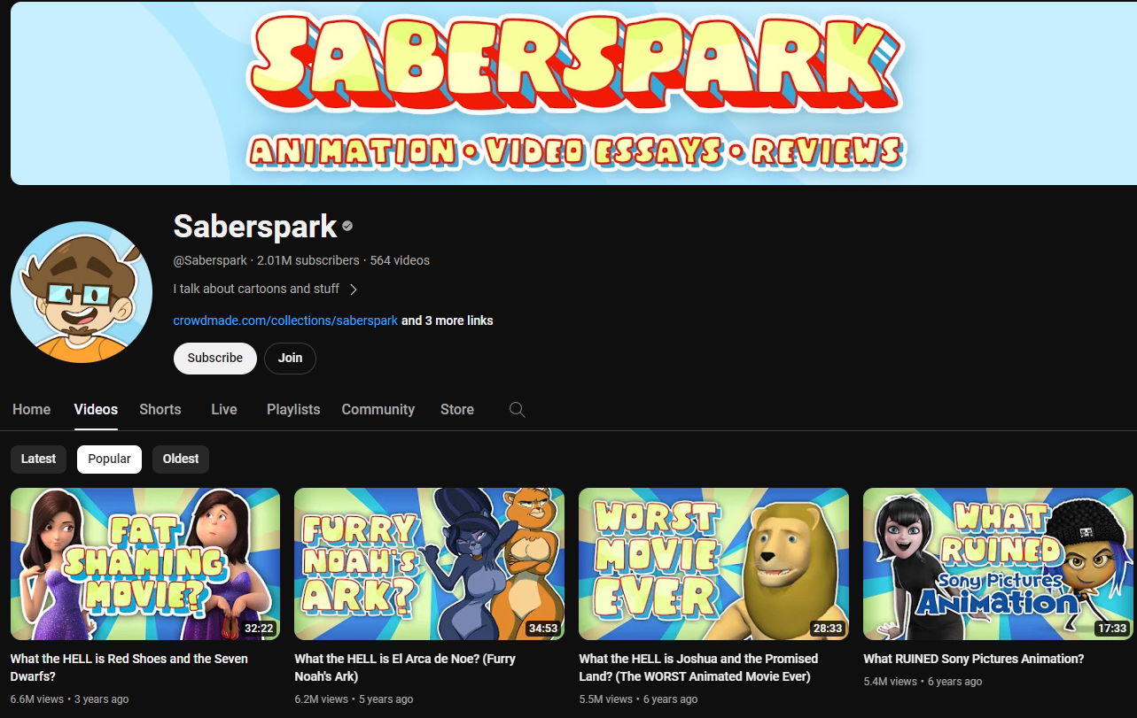Image resolution: width=1137 pixels, height=718 pixels.
Task: Open the crowdmade.com merch link
Action: tap(285, 320)
